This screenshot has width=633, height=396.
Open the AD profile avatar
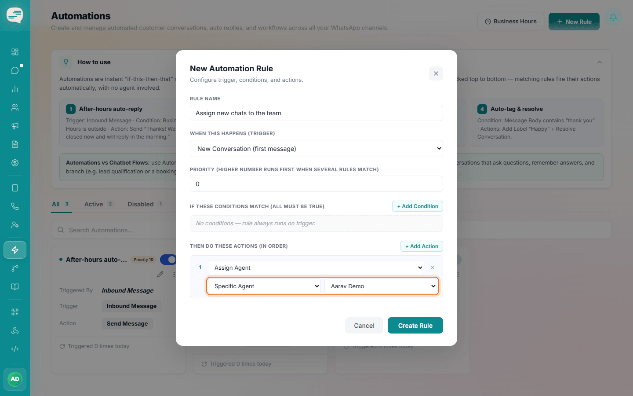15,379
